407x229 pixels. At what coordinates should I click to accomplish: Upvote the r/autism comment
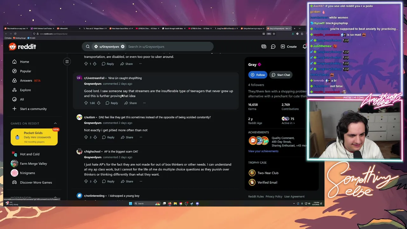[x=86, y=137]
